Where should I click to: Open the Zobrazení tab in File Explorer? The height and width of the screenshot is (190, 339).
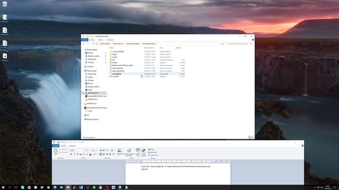110,40
